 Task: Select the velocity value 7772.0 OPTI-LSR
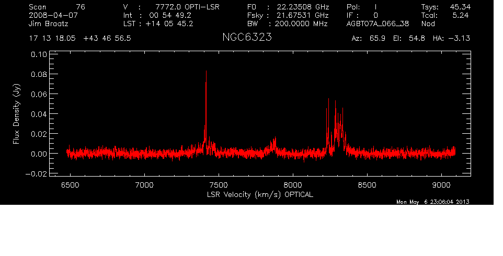187,7
